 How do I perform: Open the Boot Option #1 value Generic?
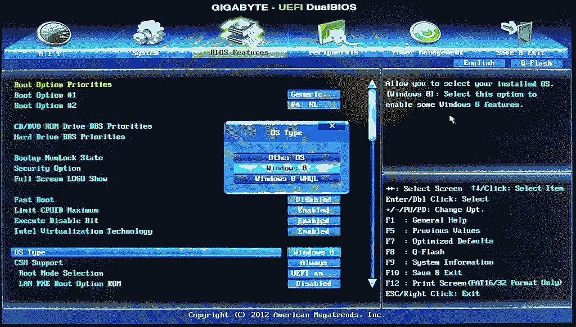[313, 94]
